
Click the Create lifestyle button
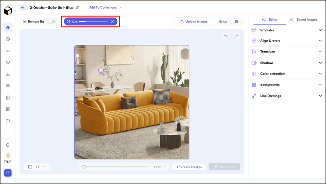pos(189,167)
